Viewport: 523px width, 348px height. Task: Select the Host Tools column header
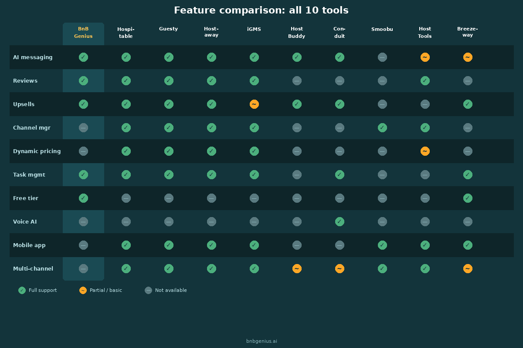click(x=425, y=33)
